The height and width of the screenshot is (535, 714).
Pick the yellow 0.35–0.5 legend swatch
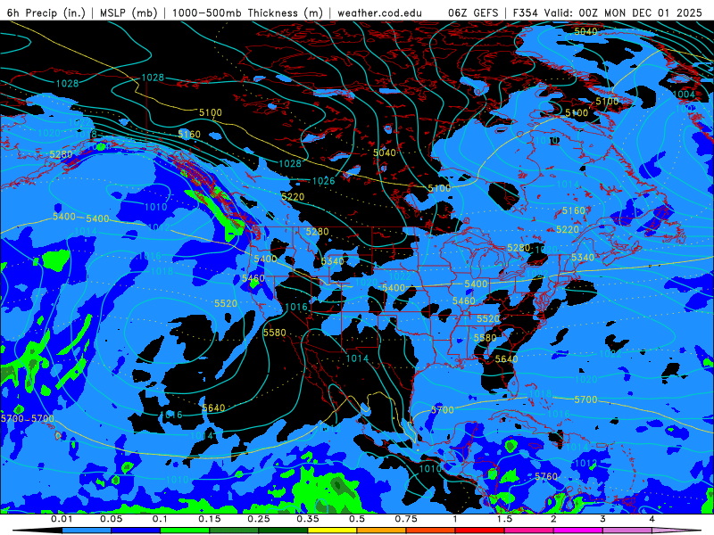click(x=332, y=531)
